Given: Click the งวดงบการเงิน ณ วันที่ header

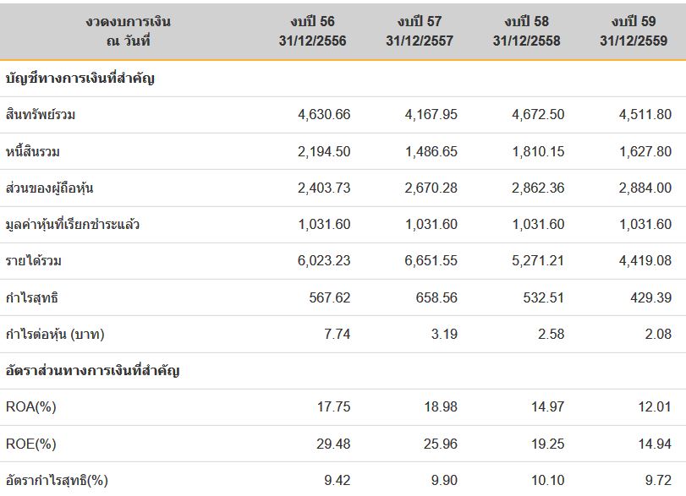Looking at the screenshot, I should click(129, 30).
